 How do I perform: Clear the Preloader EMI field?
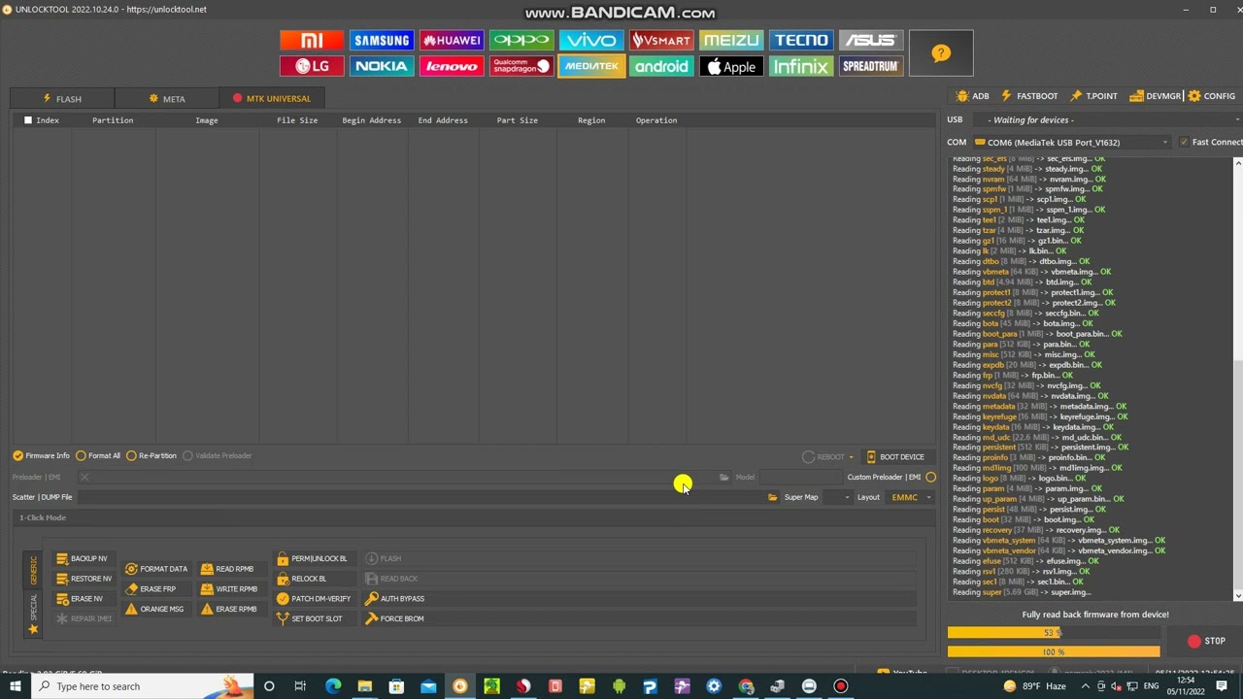tap(84, 477)
